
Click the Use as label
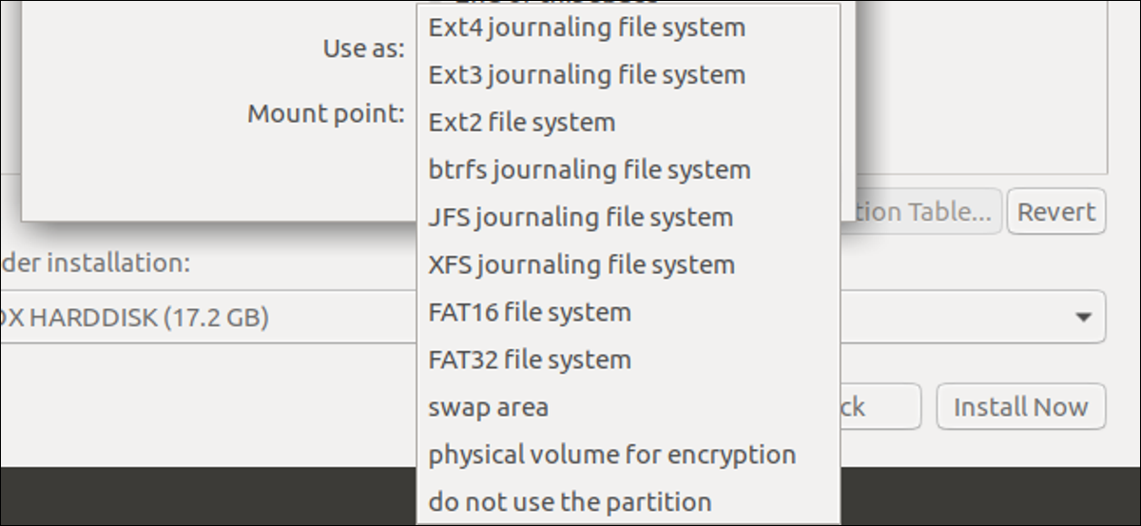pos(364,49)
